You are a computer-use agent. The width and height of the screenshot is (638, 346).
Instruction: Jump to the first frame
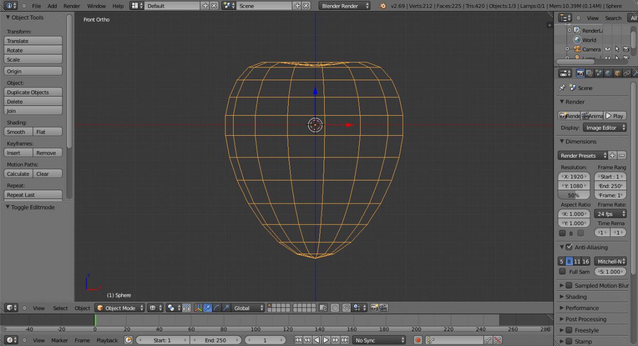coord(298,340)
